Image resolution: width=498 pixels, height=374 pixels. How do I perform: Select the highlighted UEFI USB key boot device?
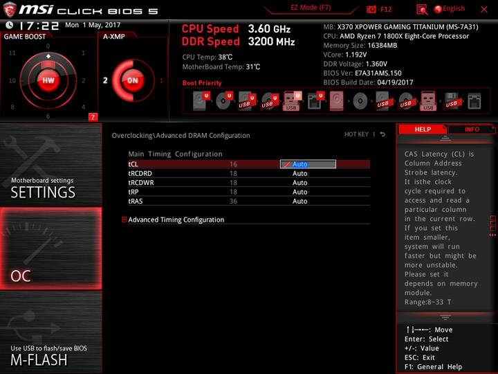(x=292, y=101)
